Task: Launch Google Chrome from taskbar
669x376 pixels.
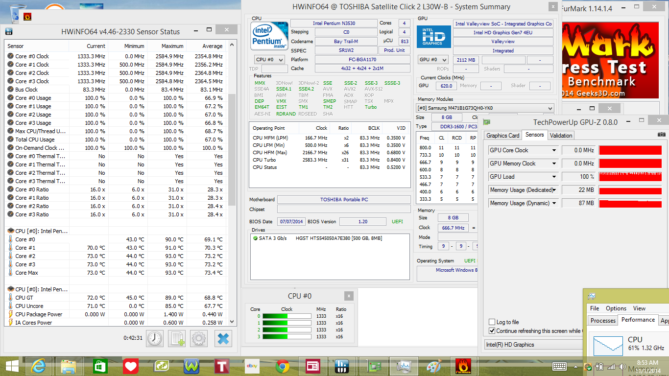Action: coord(282,366)
